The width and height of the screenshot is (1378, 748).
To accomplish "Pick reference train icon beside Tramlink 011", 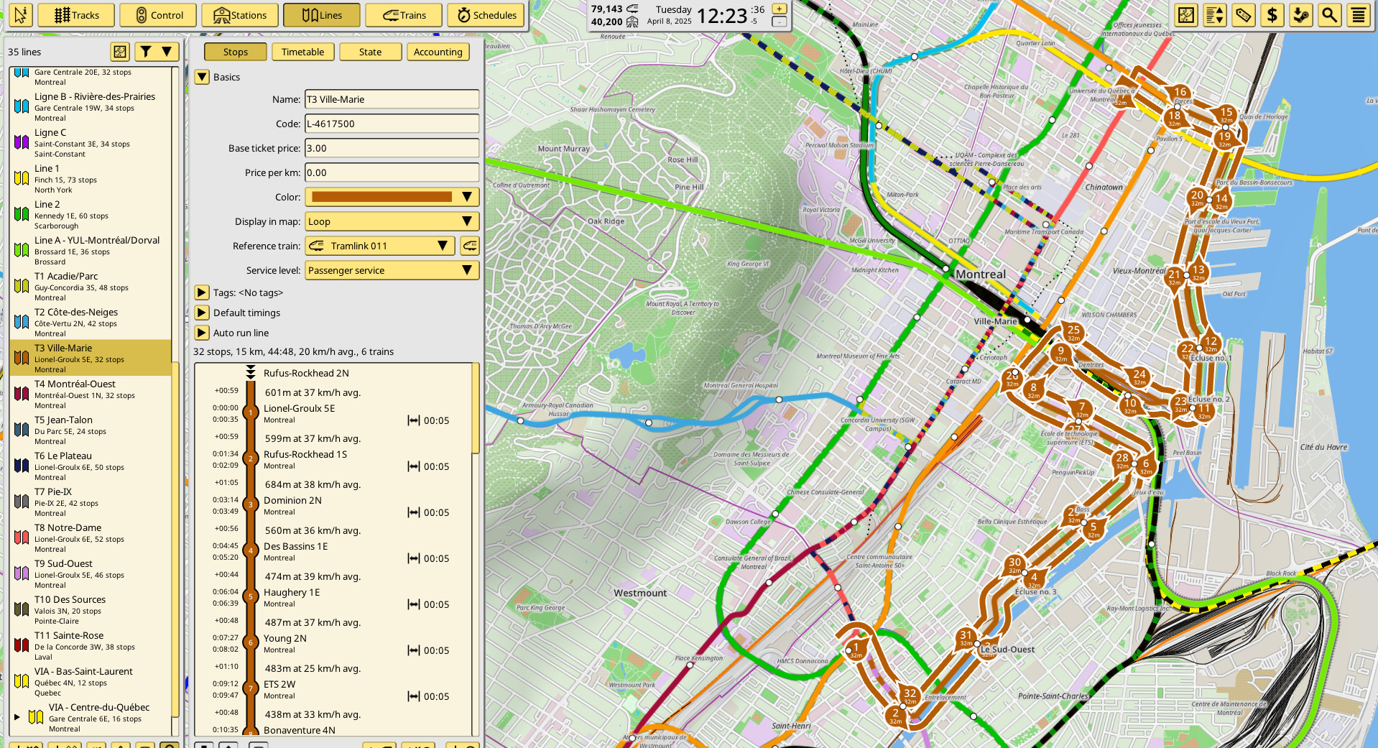I will point(470,246).
